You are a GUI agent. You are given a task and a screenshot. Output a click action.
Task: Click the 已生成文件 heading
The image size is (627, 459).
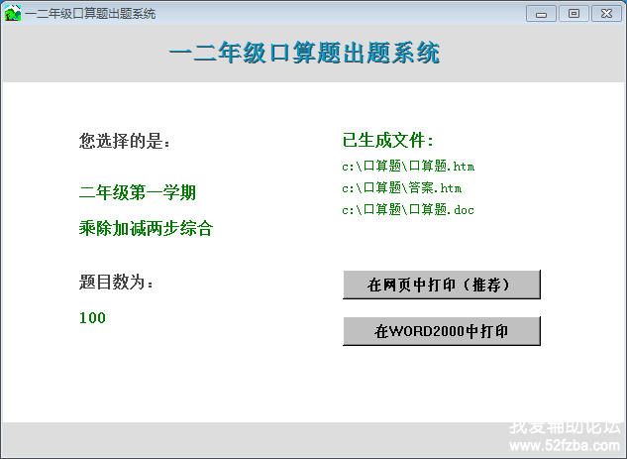click(x=387, y=141)
